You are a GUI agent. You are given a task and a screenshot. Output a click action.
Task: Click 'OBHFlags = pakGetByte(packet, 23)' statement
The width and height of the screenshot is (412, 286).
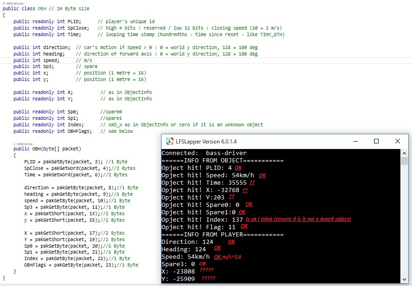[x=70, y=265]
